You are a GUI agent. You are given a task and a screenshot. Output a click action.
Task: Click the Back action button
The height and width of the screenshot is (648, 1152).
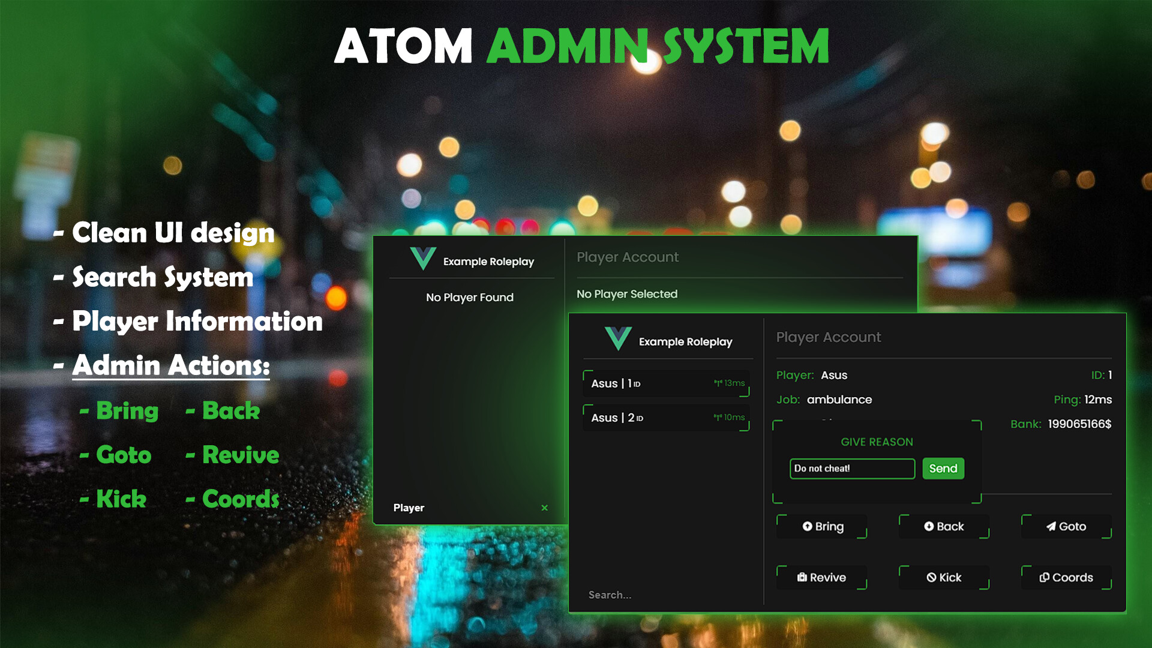click(944, 526)
